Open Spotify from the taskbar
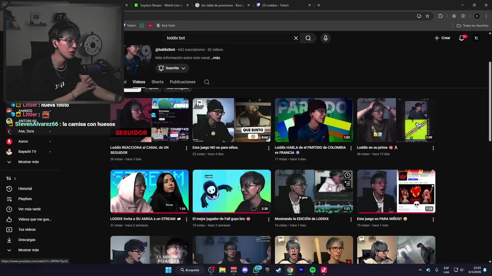This screenshot has height=276, width=492. [x=312, y=270]
